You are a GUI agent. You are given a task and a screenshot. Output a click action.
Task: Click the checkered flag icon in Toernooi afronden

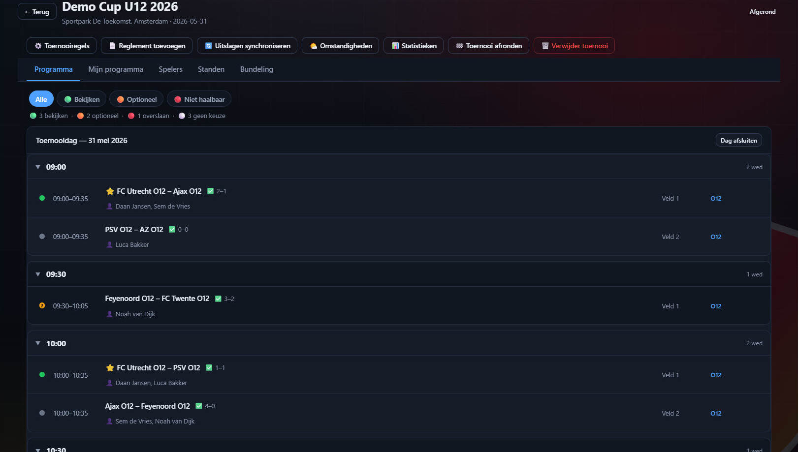pos(459,46)
